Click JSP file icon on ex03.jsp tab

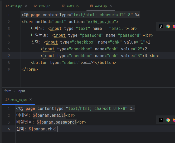[x=64, y=6]
